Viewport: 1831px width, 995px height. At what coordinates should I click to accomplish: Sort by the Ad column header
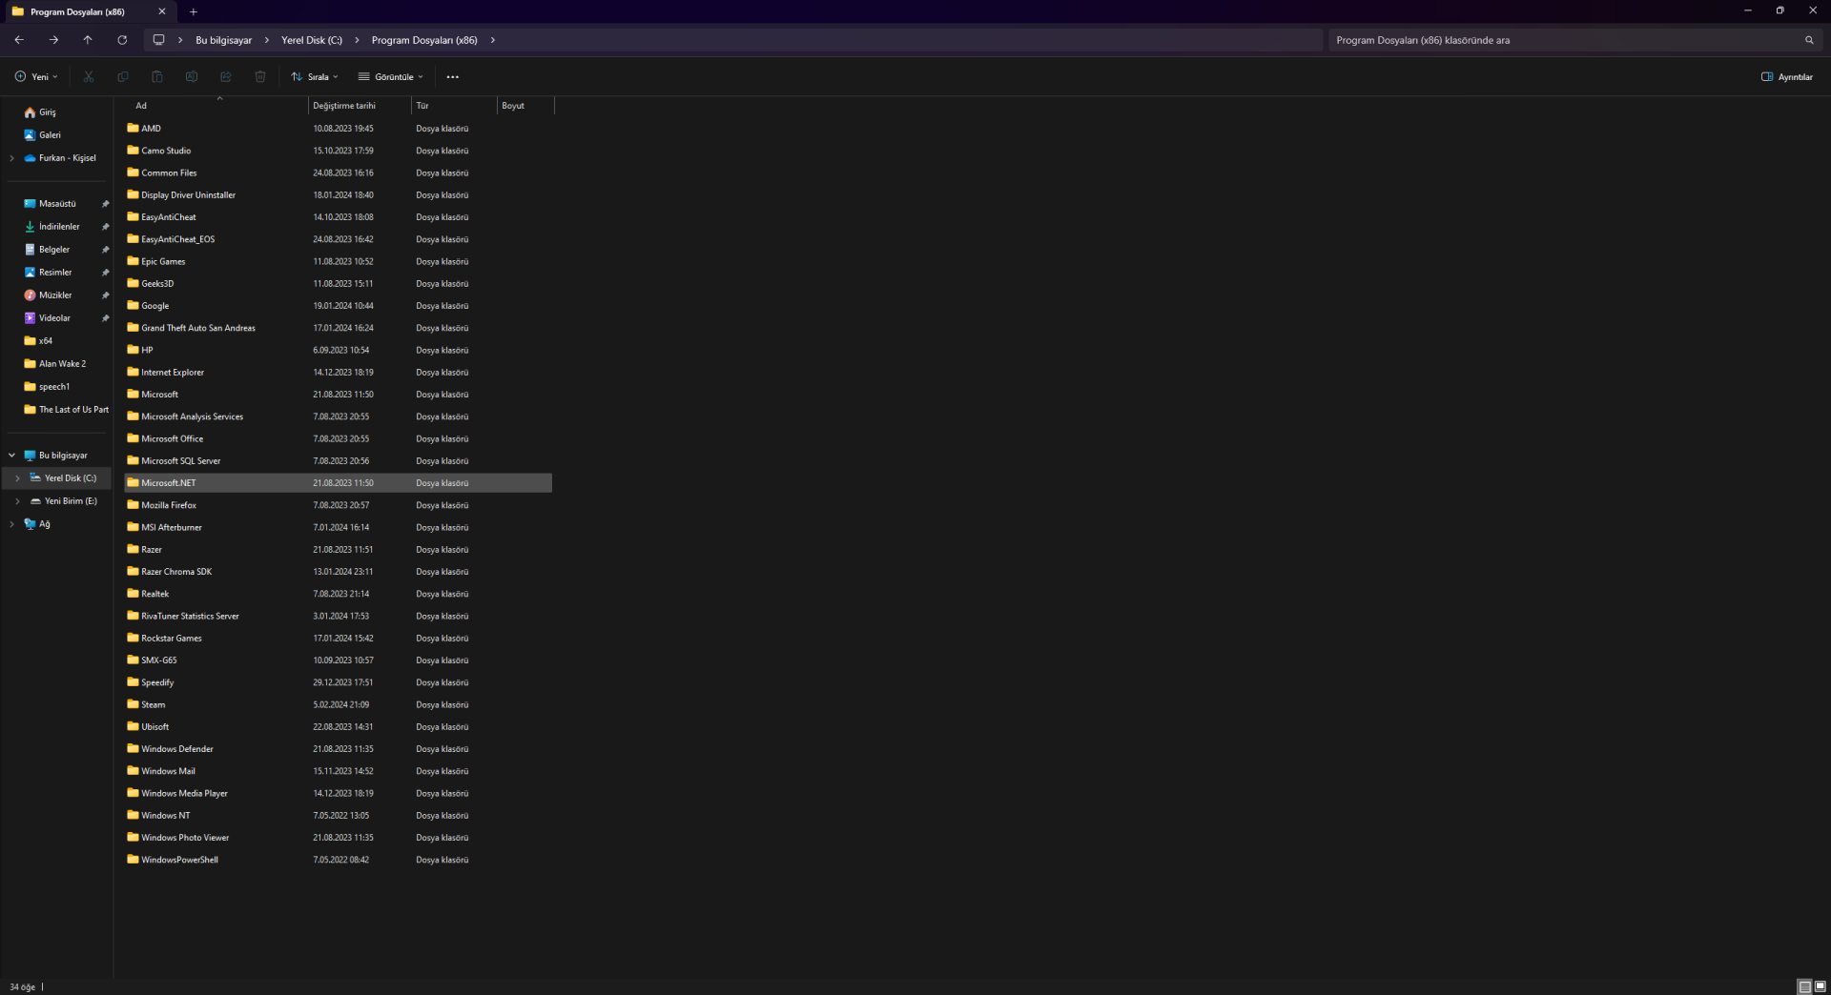tap(216, 106)
